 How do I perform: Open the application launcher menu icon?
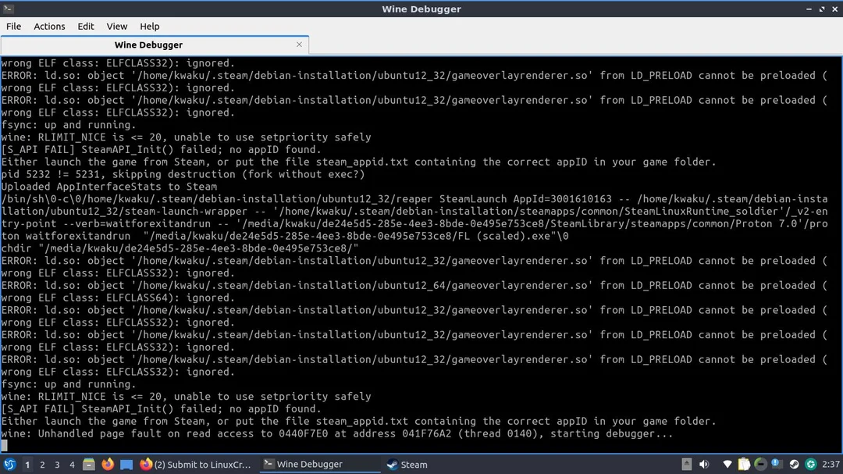click(x=10, y=464)
